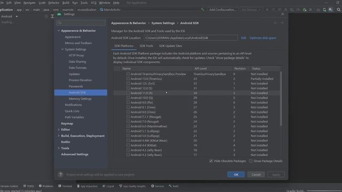342x192 pixels.
Task: Open Device Manager from the toolbar
Action: click(324, 10)
